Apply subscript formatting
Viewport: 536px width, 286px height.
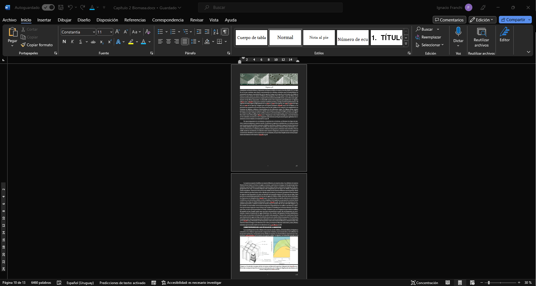102,42
